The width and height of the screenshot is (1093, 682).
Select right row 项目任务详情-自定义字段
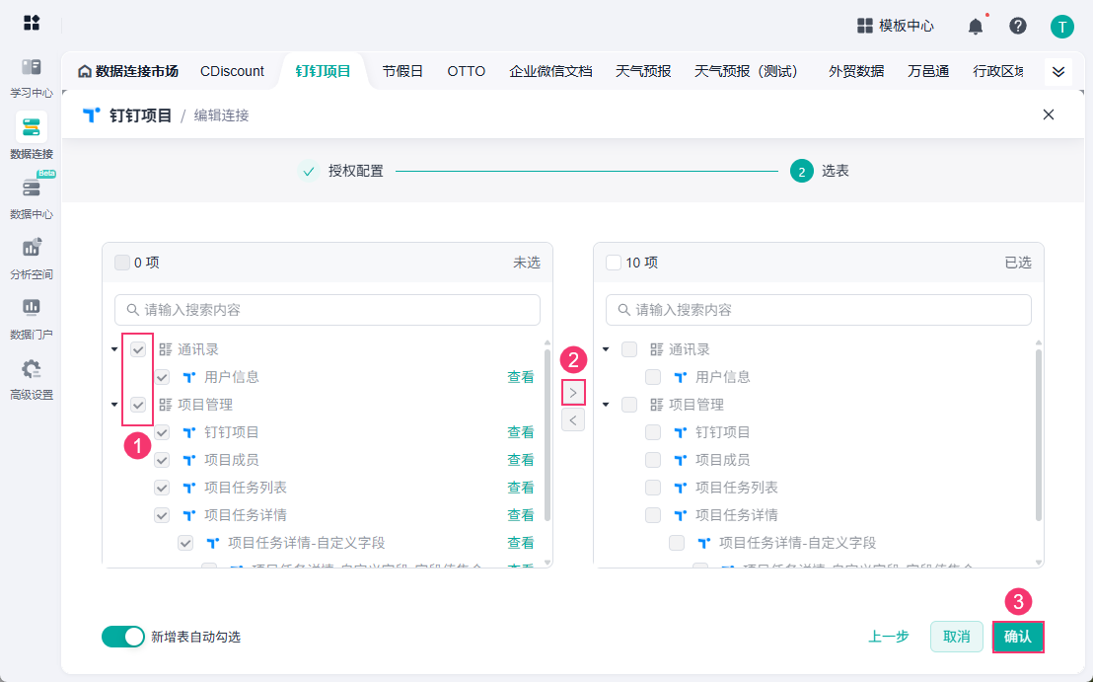797,543
